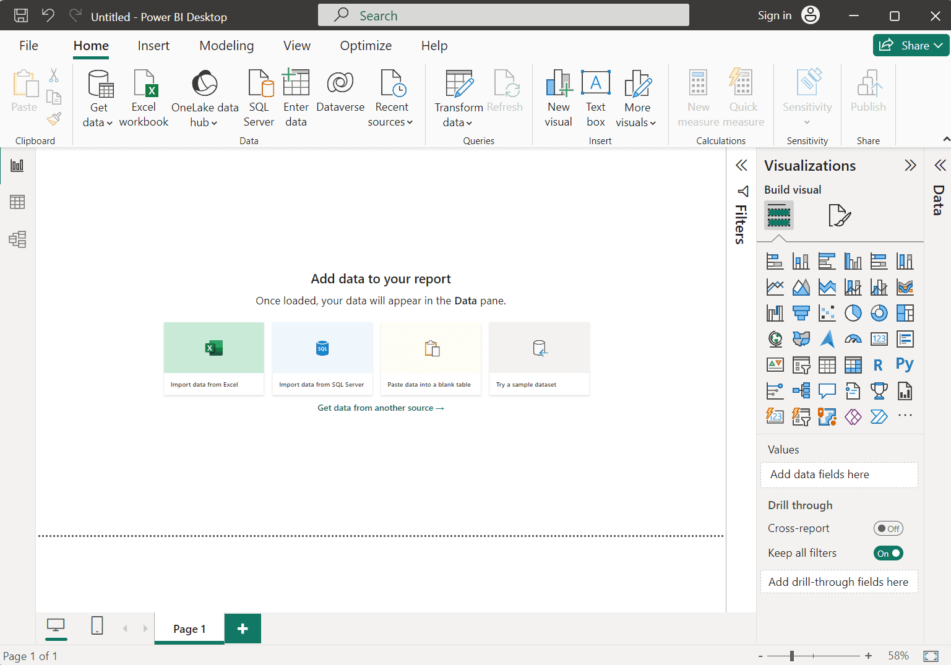
Task: Select the donut chart visual
Action: (879, 313)
